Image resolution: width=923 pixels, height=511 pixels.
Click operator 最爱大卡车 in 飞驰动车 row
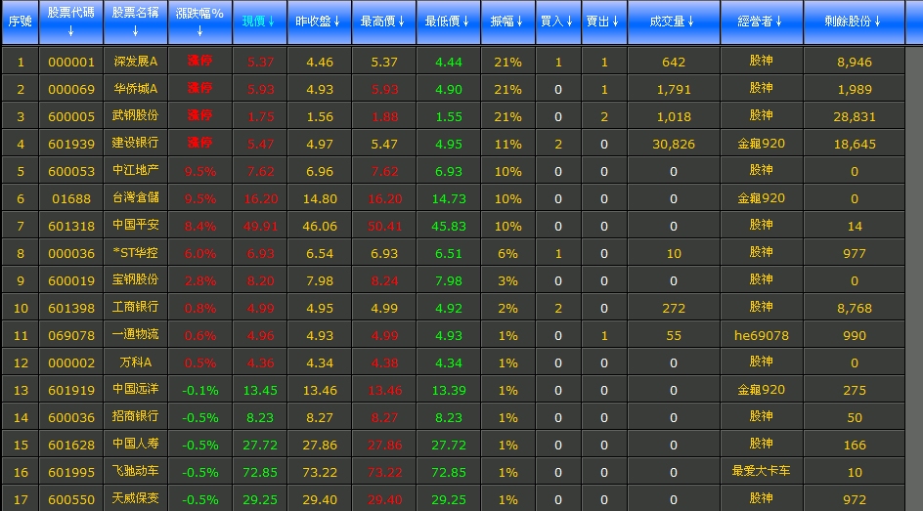tap(761, 471)
